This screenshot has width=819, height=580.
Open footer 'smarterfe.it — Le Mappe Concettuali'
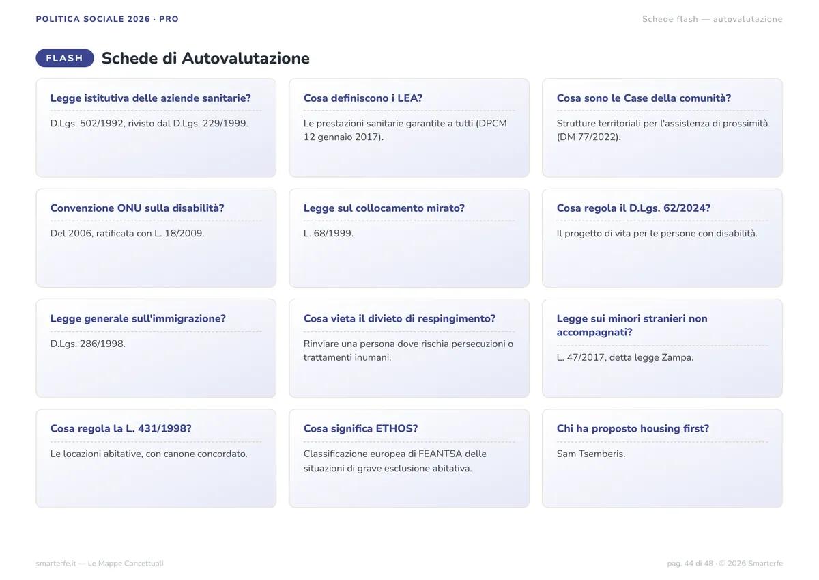pos(100,564)
